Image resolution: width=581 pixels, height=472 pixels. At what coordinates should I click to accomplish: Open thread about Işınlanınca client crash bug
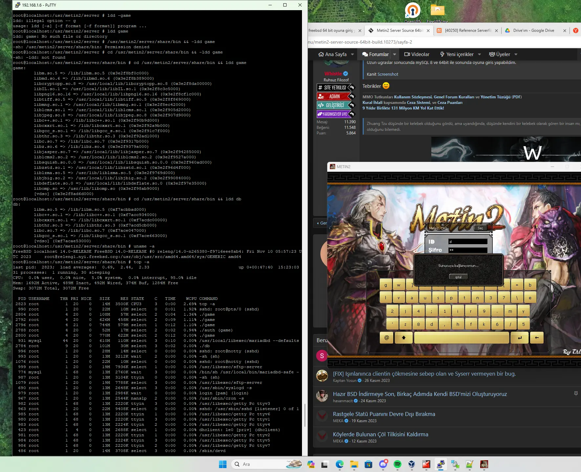click(424, 374)
